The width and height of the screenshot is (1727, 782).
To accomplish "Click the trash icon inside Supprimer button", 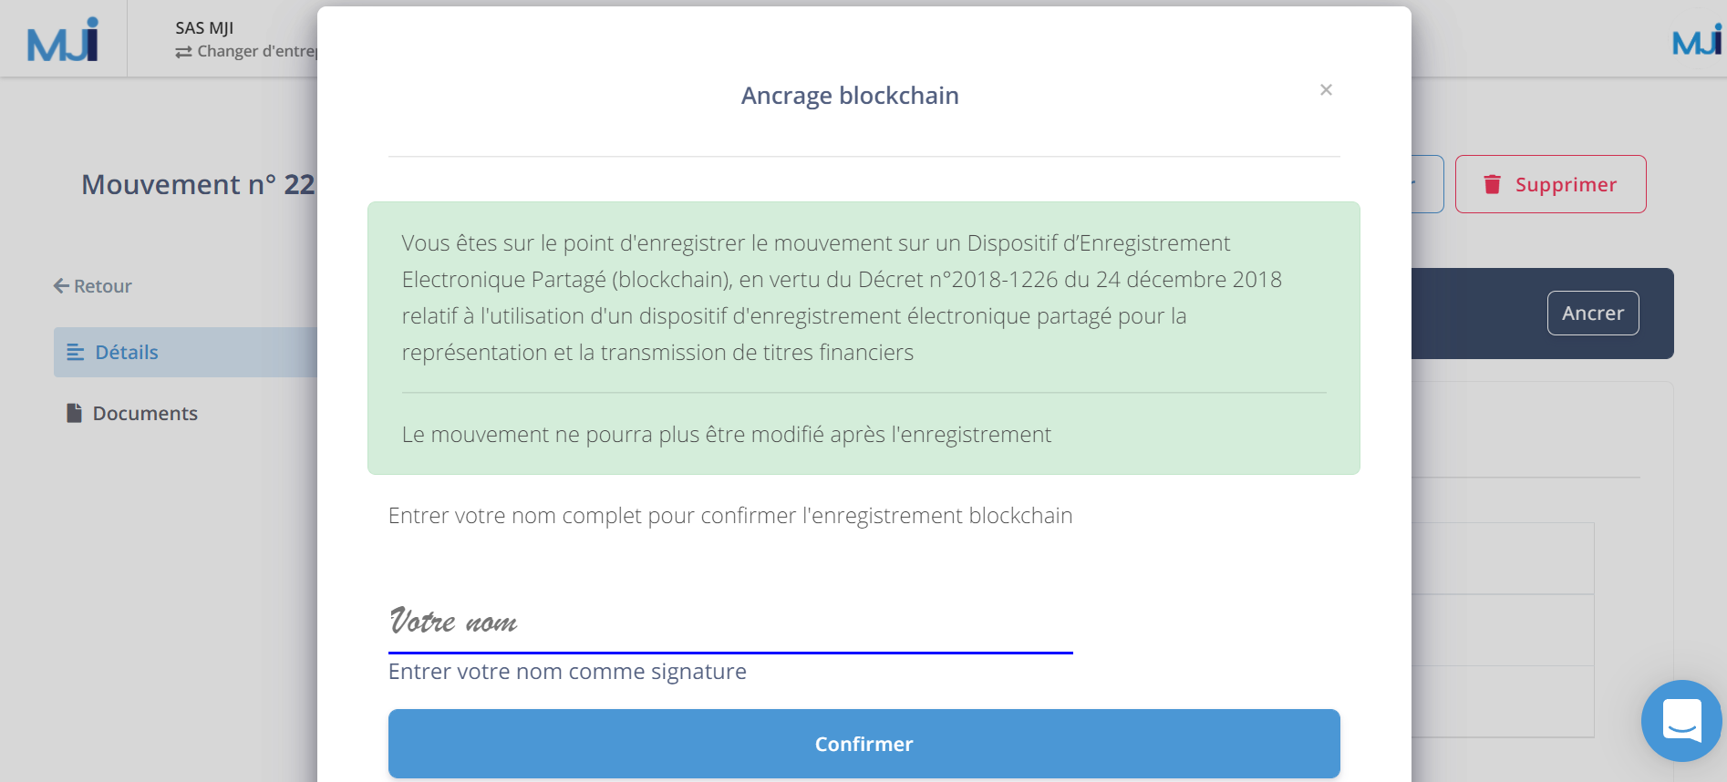I will 1493,183.
